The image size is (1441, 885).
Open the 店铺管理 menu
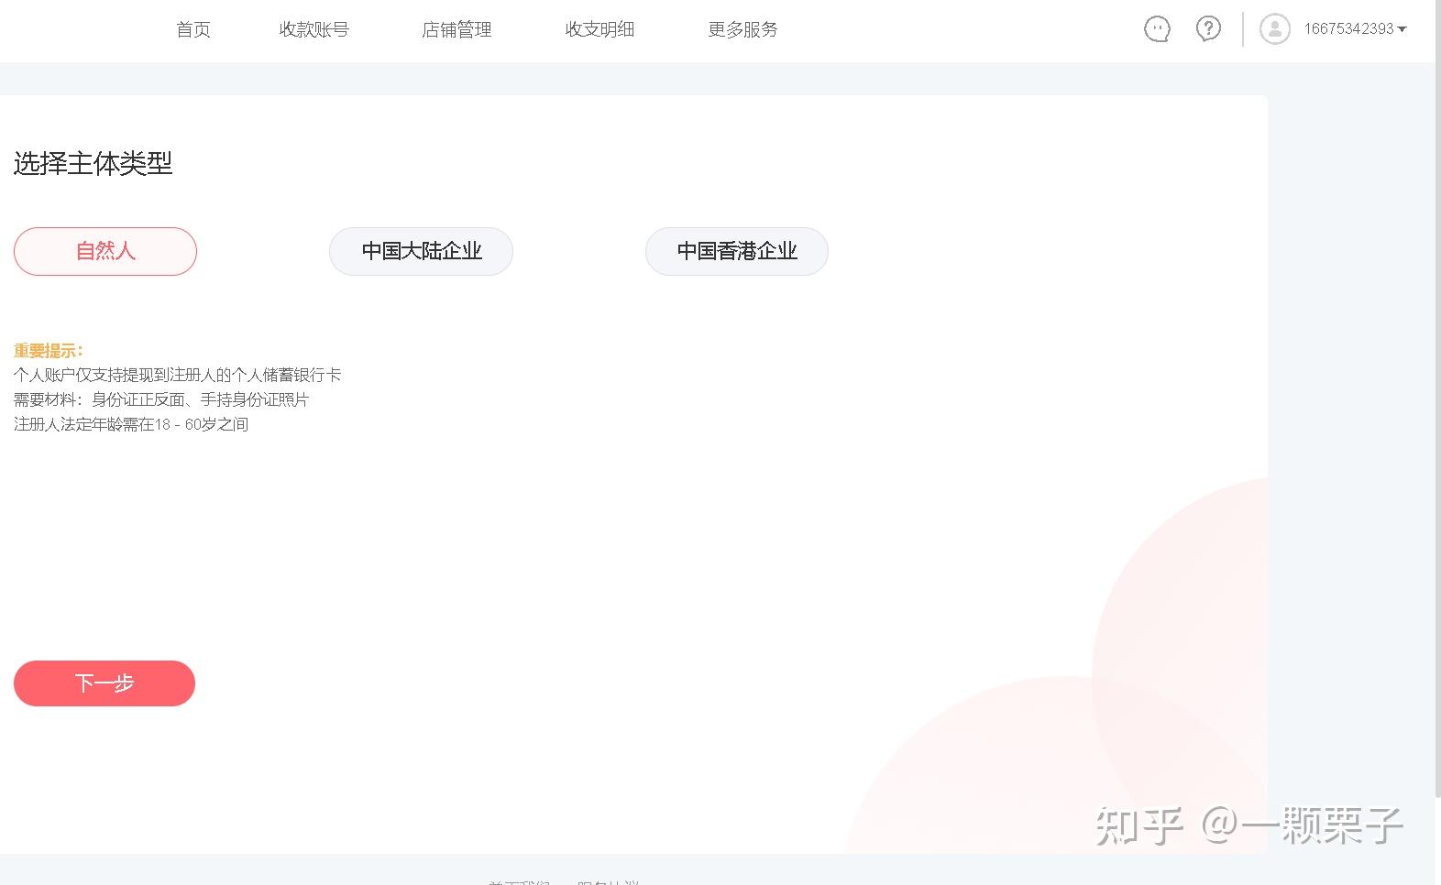click(x=456, y=29)
